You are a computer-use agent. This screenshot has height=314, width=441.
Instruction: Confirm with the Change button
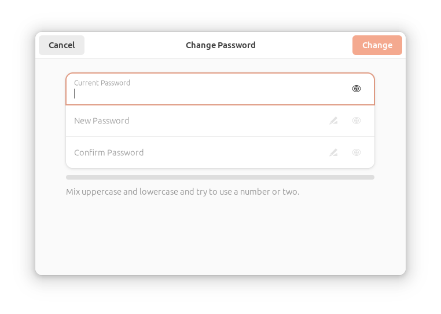377,45
